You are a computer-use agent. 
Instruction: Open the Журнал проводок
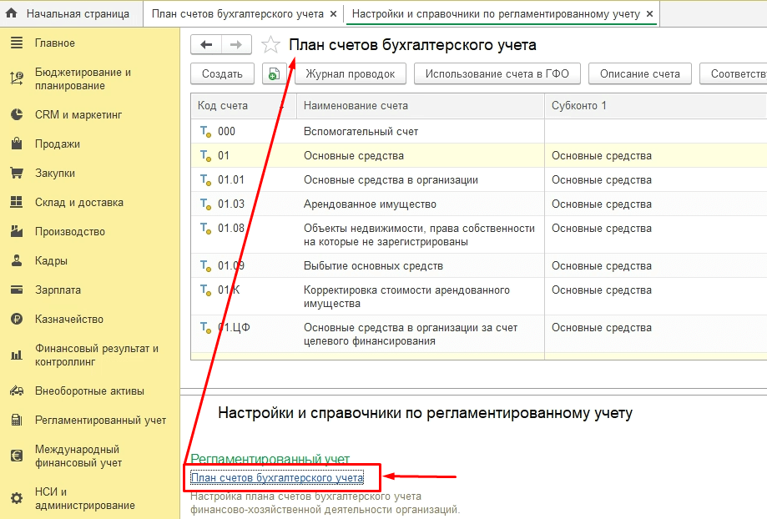351,73
